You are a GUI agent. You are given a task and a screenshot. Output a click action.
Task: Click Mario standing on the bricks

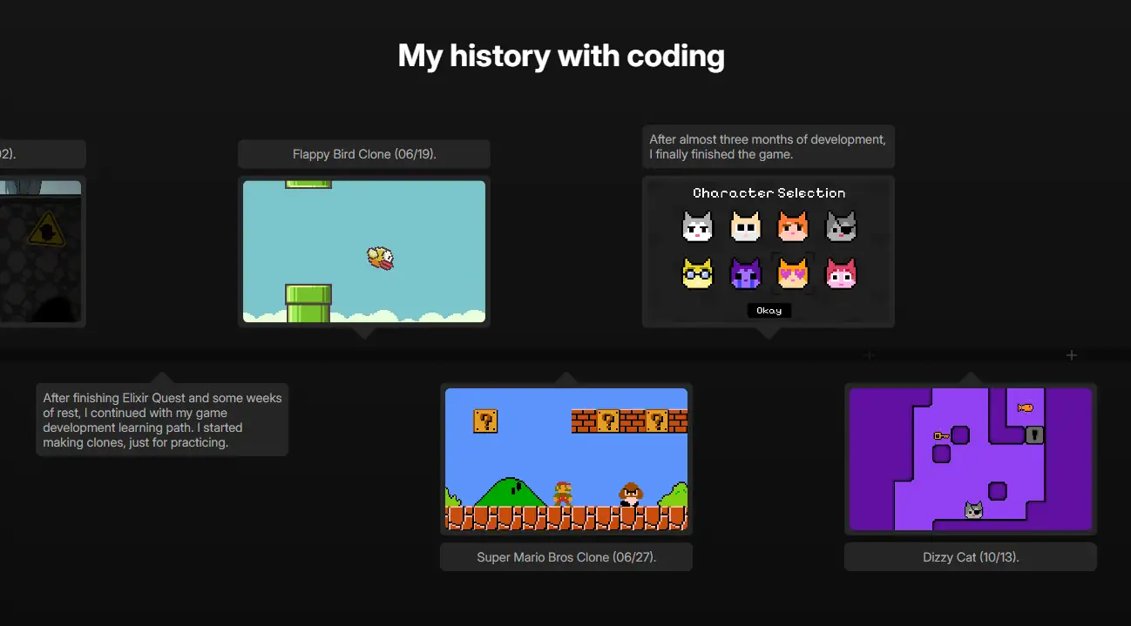click(563, 493)
